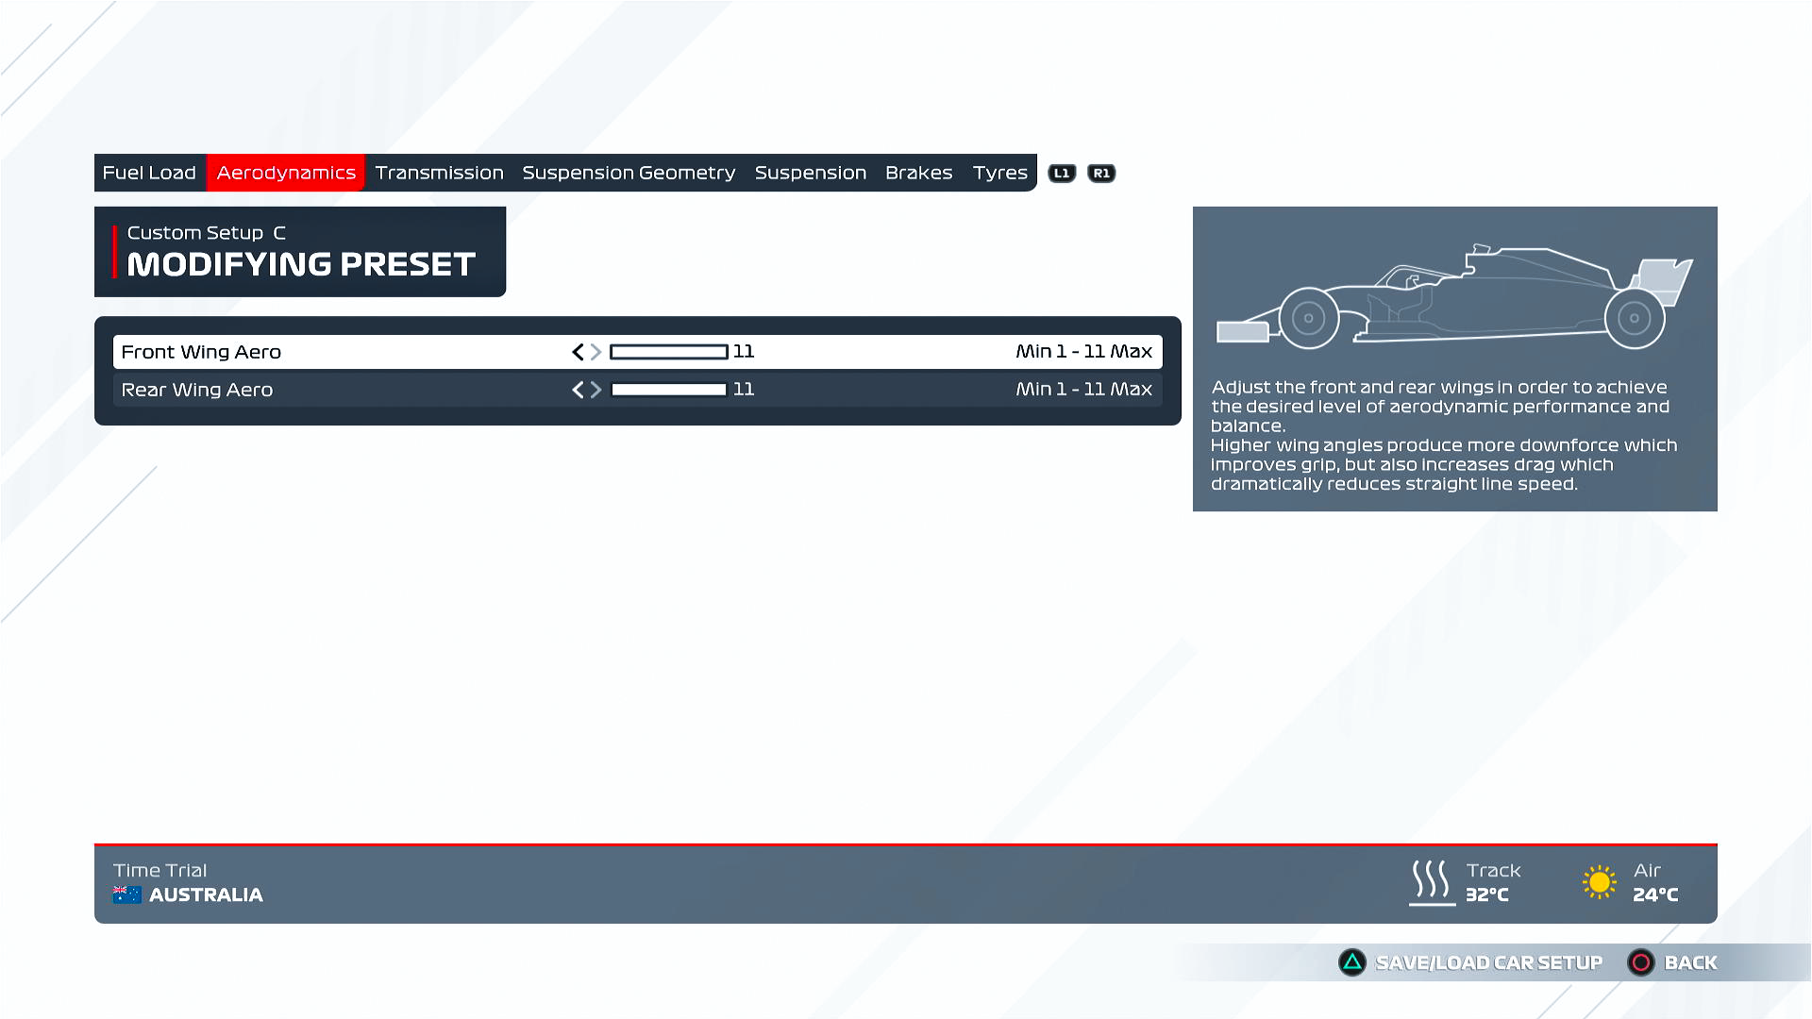Image resolution: width=1812 pixels, height=1019 pixels.
Task: Decrease Front Wing Aero with left arrow
Action: coord(578,352)
